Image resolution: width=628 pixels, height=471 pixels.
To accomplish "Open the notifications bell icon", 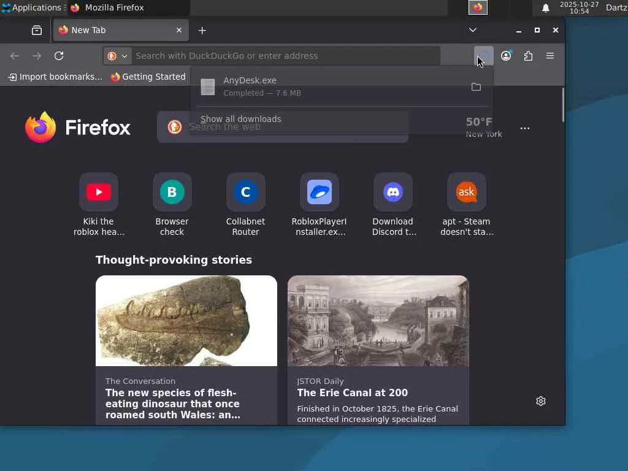I will (x=545, y=8).
